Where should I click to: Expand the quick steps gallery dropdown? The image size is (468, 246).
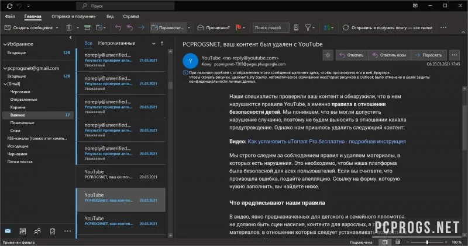(x=188, y=27)
